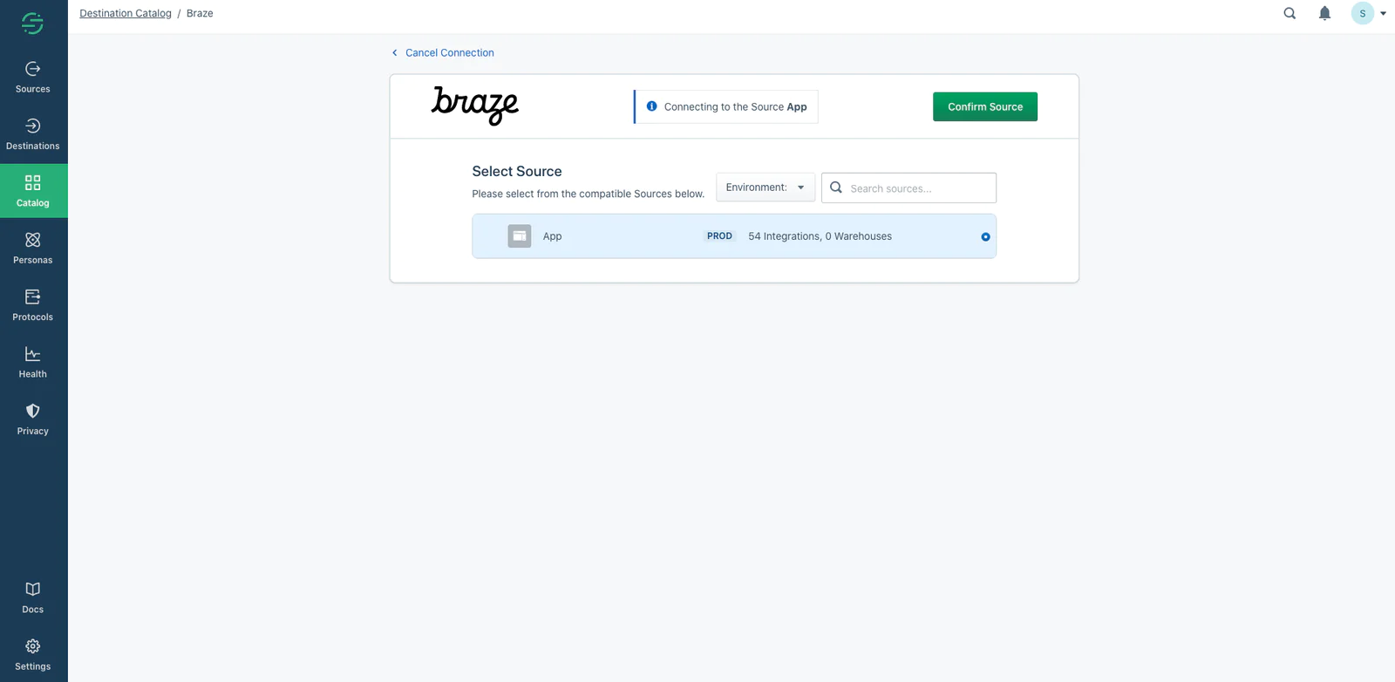Open the notifications bell

tap(1324, 13)
